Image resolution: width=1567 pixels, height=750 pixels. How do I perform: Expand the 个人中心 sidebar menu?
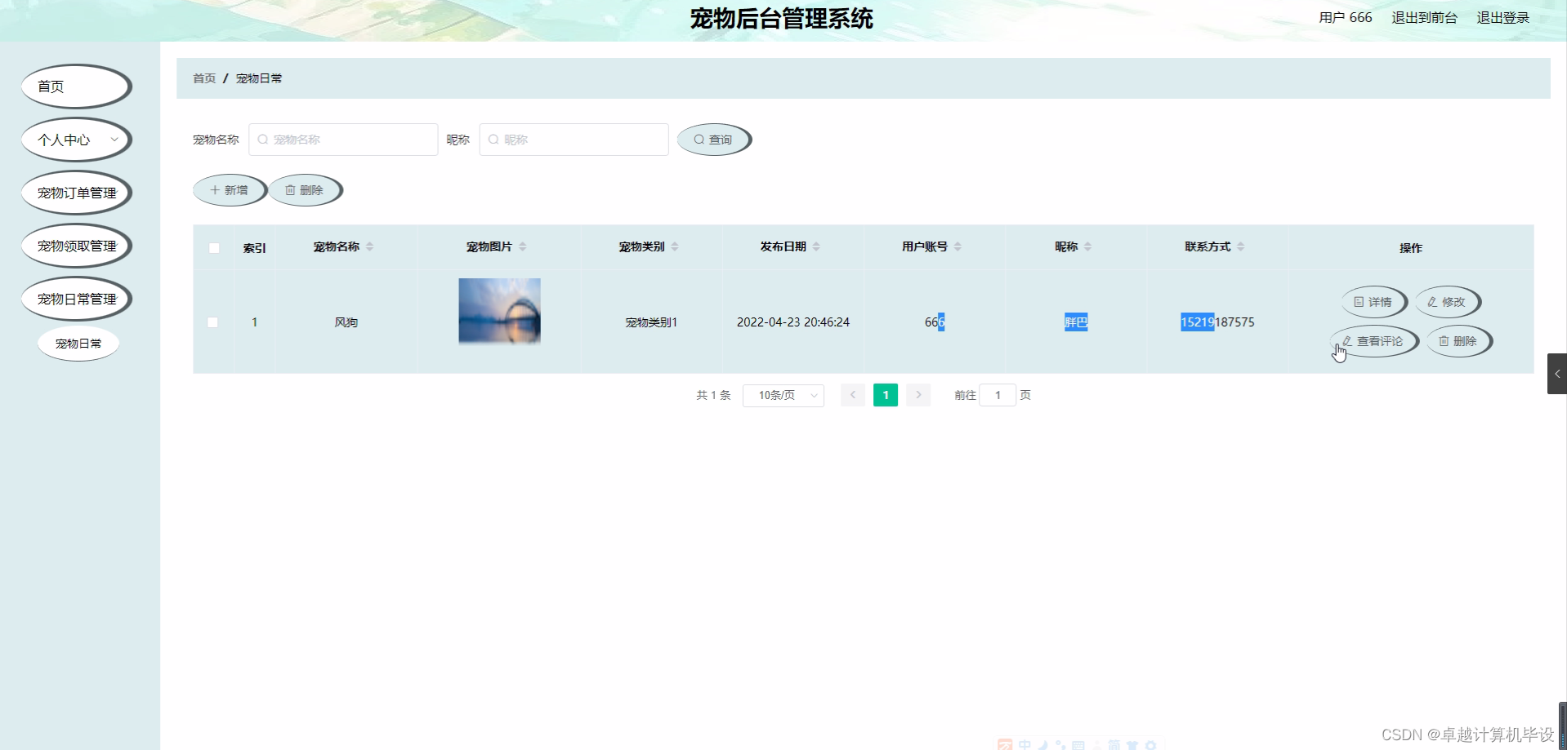76,140
